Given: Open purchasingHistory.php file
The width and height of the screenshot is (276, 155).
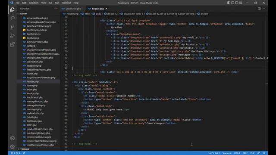Looking at the screenshot, I should tap(38, 133).
